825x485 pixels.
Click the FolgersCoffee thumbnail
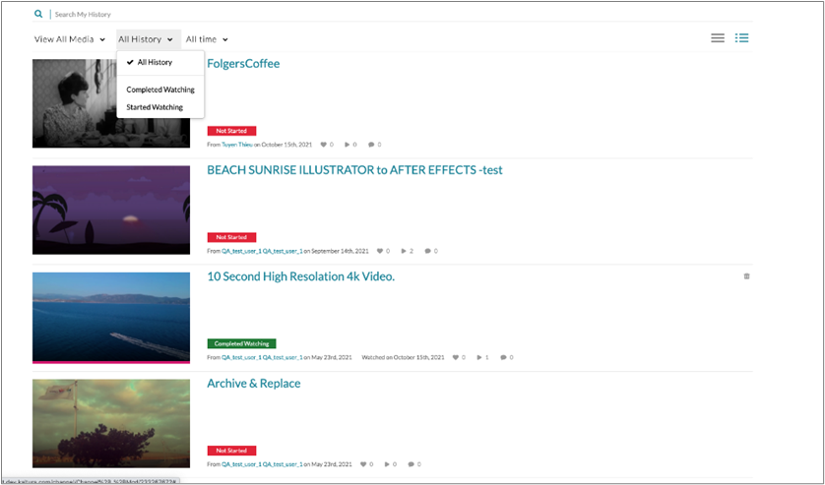pyautogui.click(x=111, y=103)
